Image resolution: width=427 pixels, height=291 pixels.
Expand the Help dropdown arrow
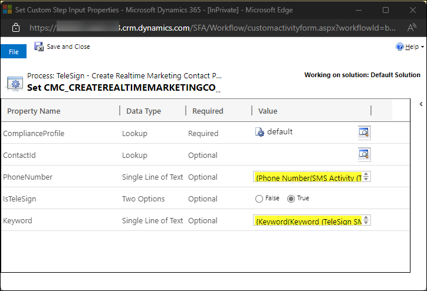pyautogui.click(x=422, y=47)
